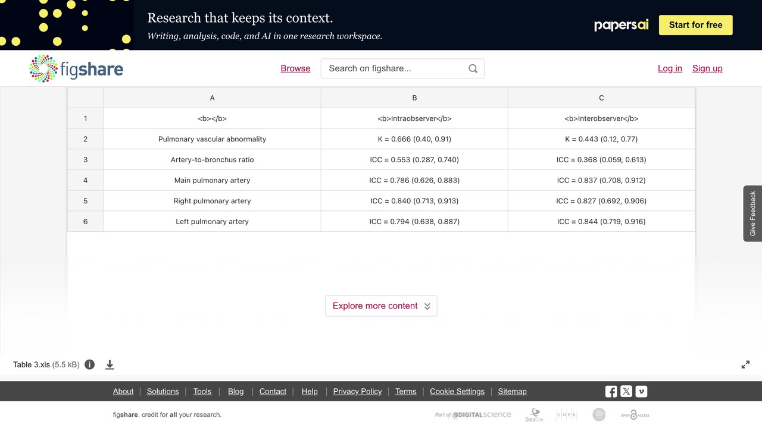Click Sign up link
The width and height of the screenshot is (762, 428).
707,68
